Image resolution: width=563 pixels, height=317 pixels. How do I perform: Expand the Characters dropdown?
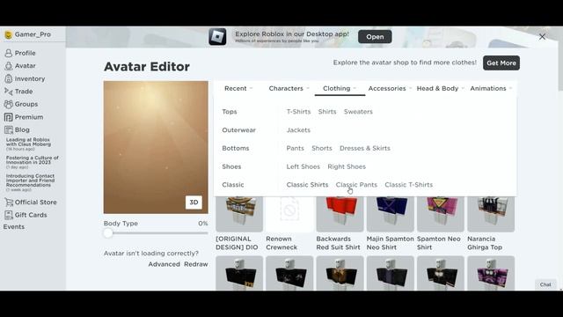[289, 88]
